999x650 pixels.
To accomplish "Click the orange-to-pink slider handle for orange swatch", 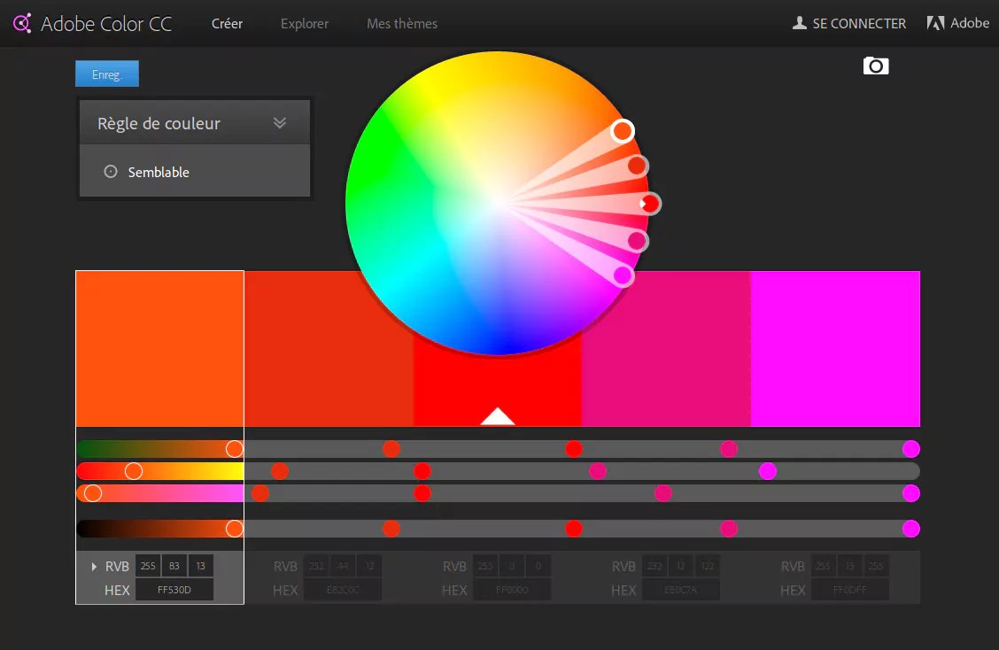I will 93,492.
